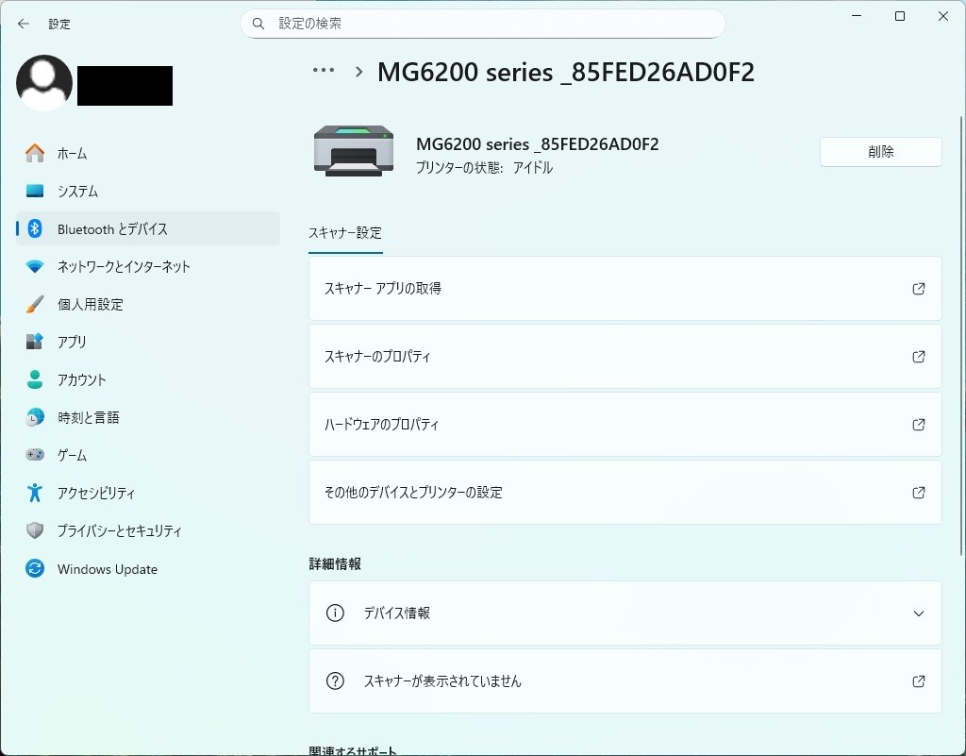The height and width of the screenshot is (756, 966).
Task: Open アクセシビリティ settings category
Action: click(x=148, y=493)
